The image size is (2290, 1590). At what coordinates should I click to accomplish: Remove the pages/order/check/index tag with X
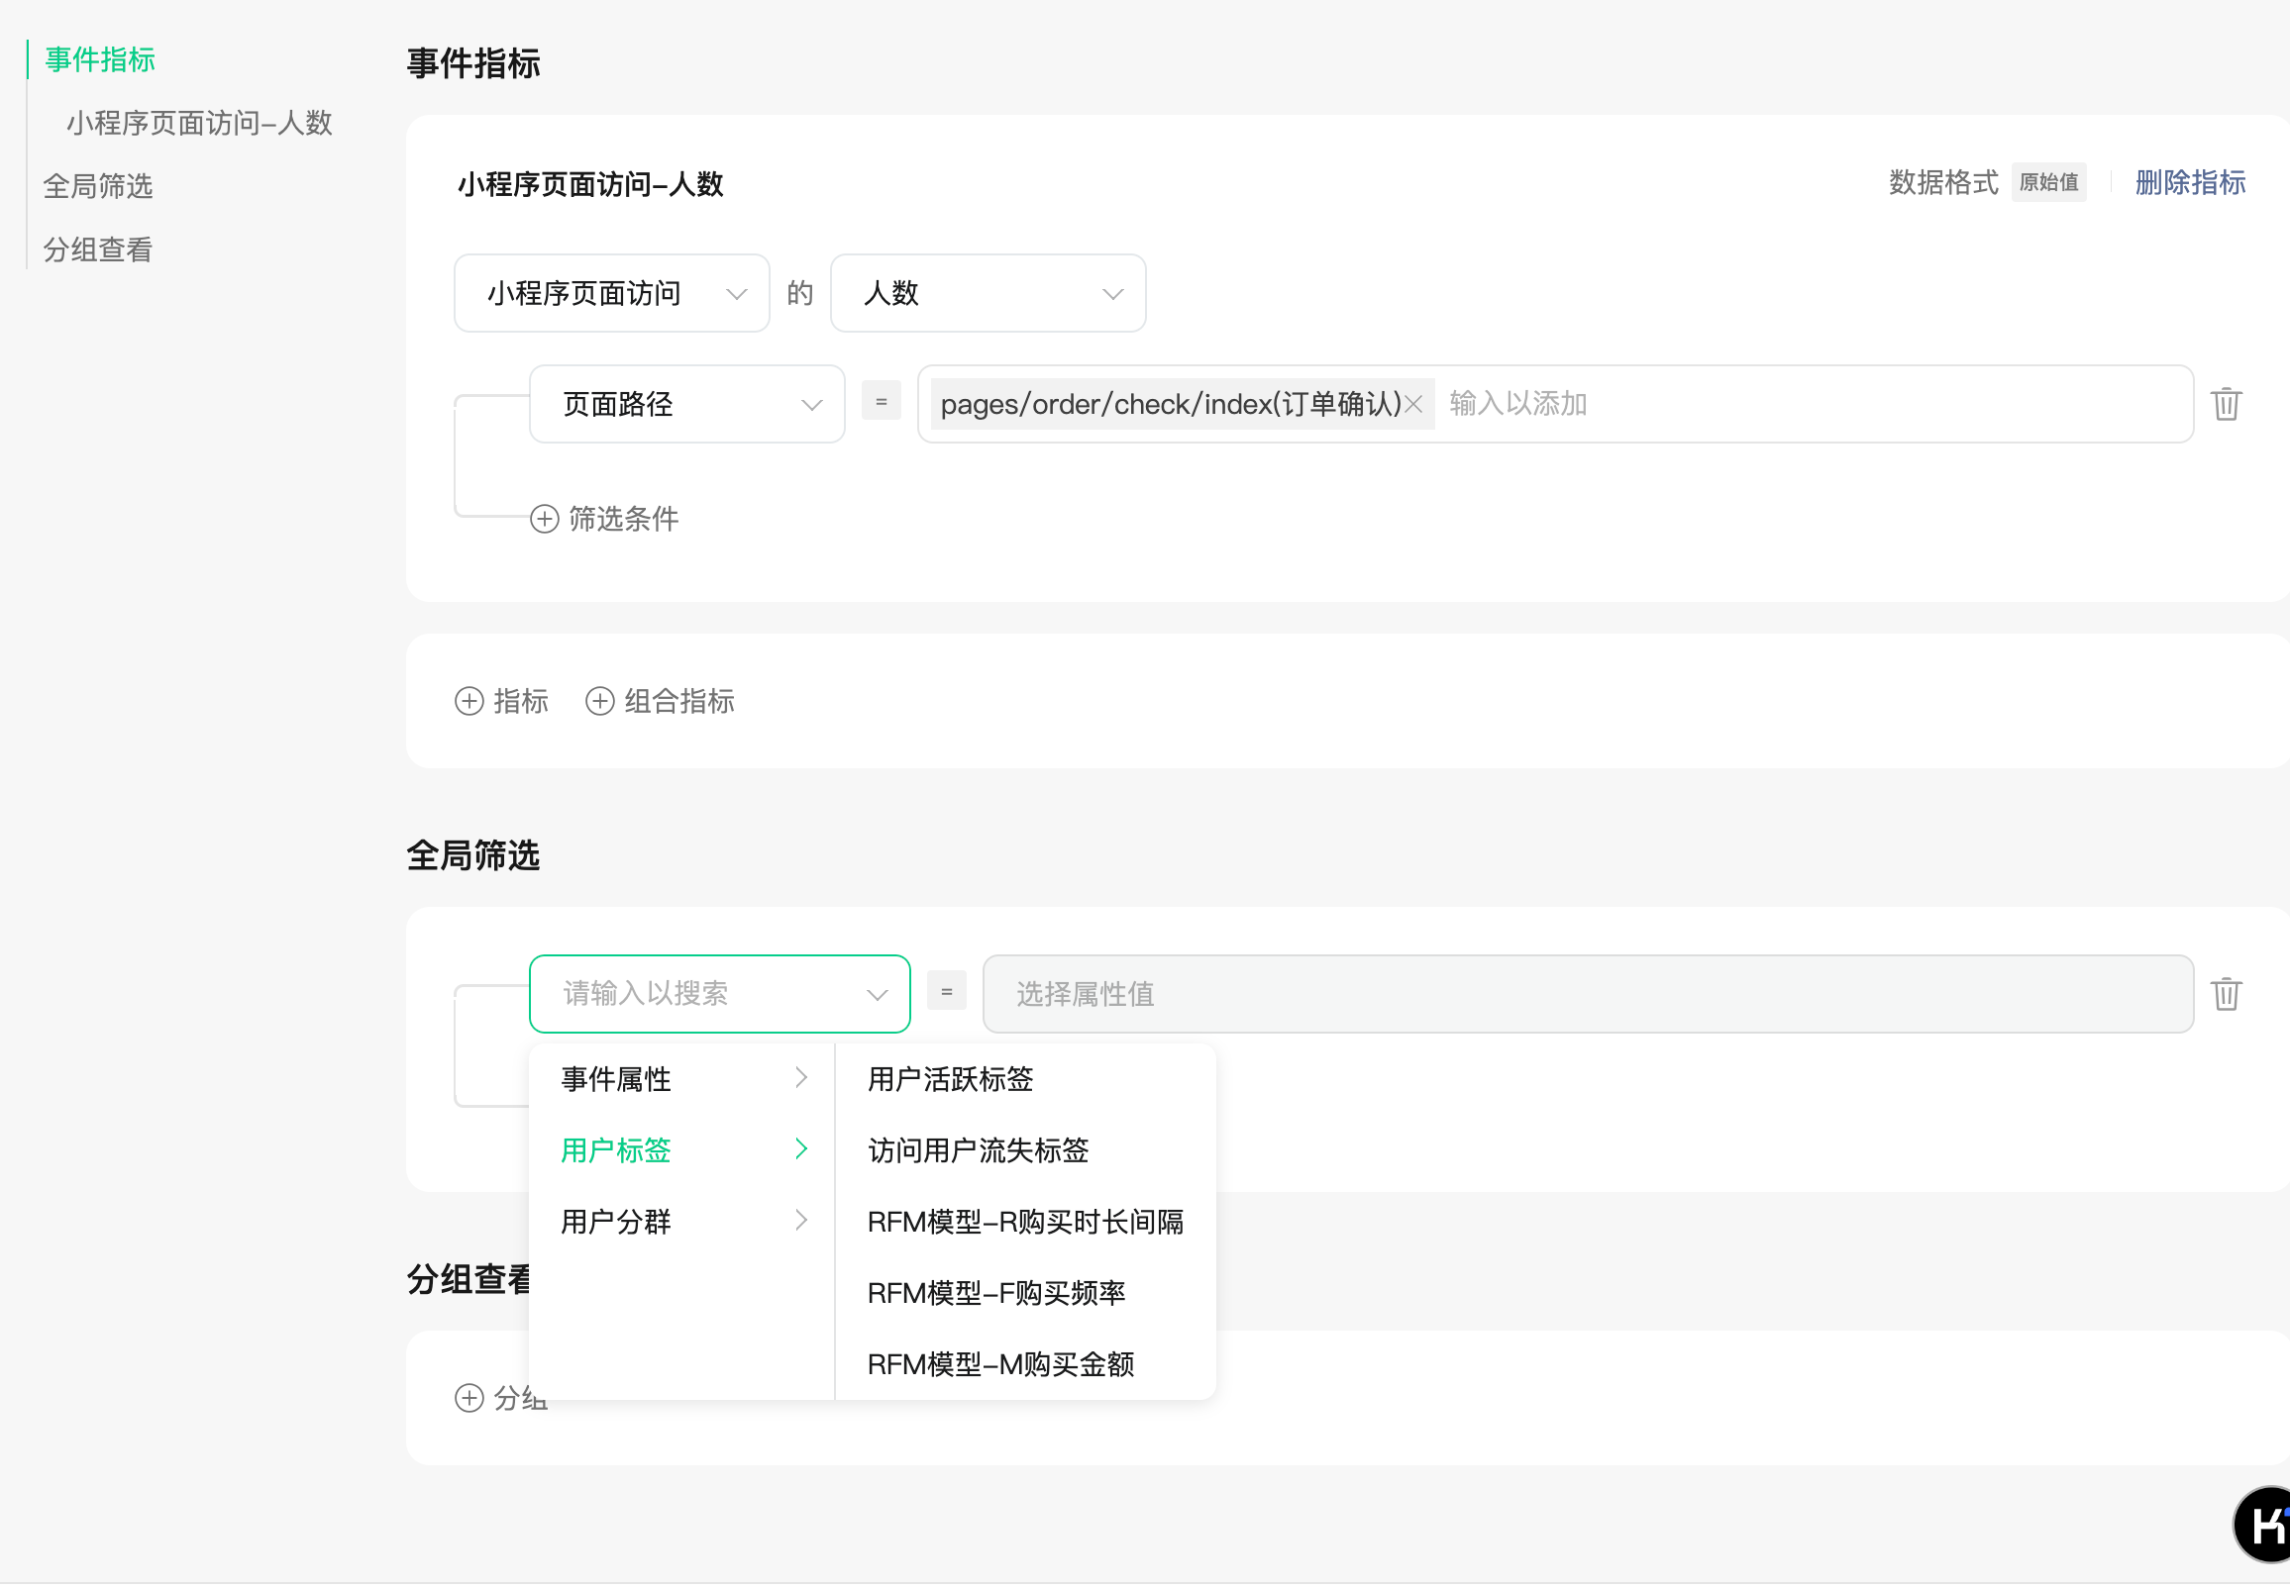tap(1413, 405)
